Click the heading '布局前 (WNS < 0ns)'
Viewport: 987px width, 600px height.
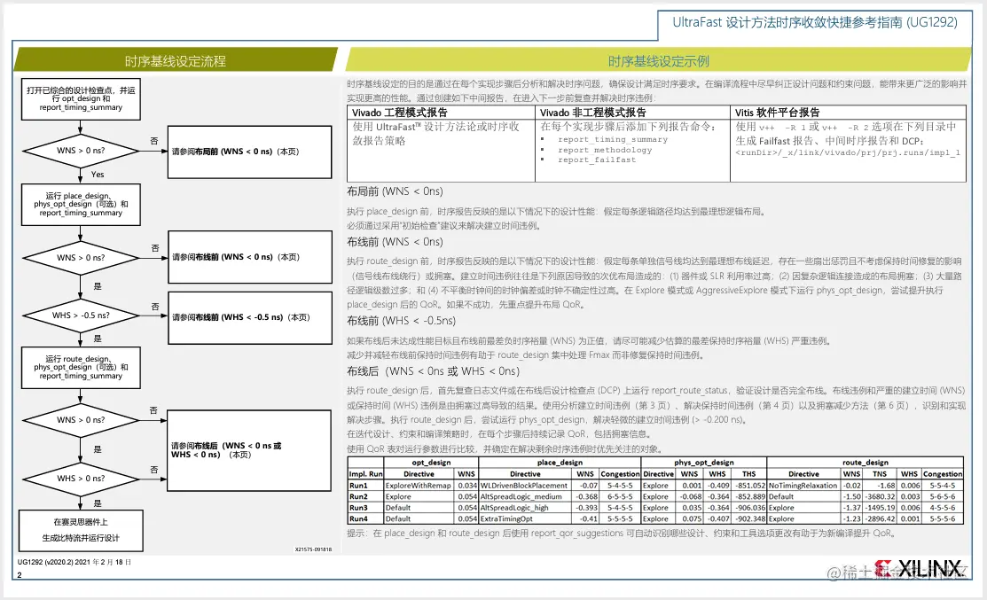[x=395, y=191]
